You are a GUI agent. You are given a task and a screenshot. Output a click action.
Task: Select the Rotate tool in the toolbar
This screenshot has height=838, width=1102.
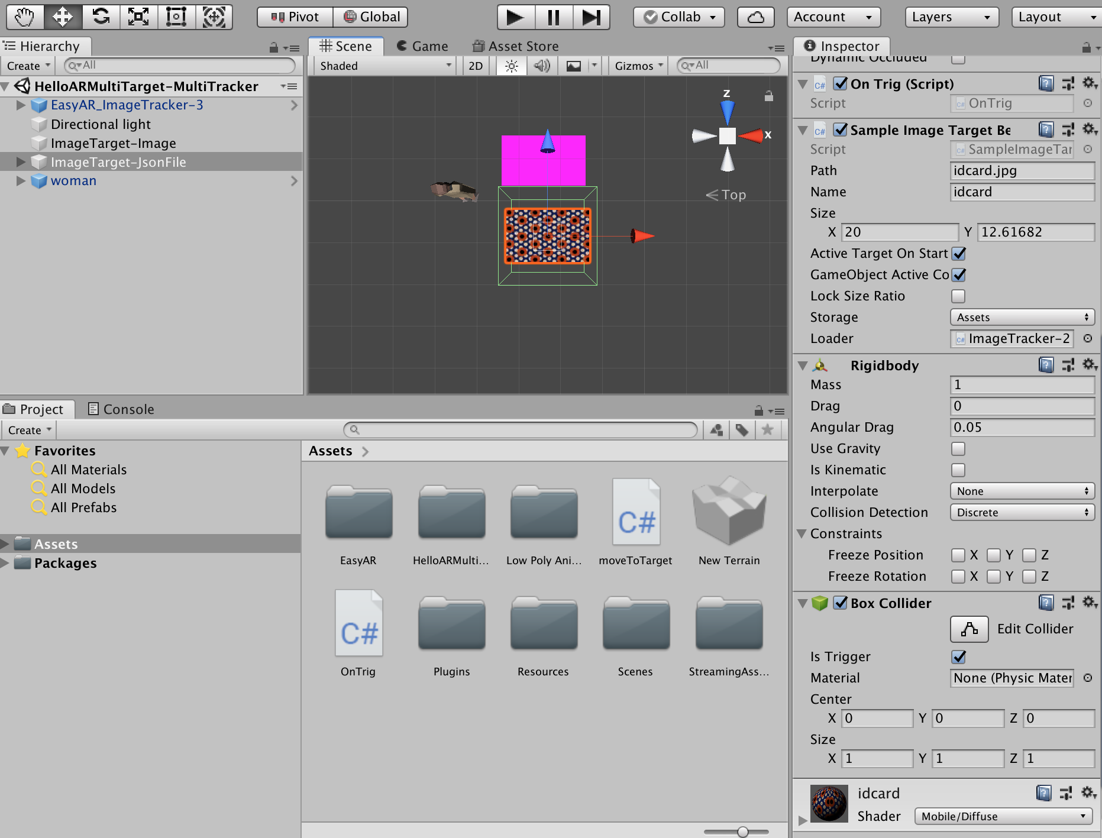(101, 17)
